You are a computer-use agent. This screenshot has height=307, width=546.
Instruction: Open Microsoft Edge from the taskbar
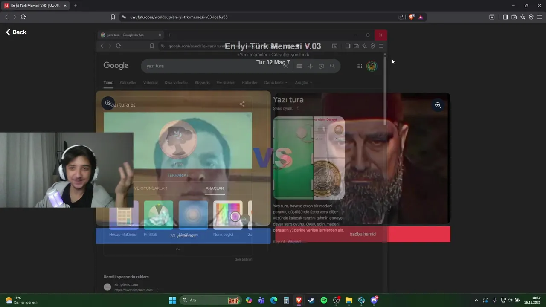point(273,300)
